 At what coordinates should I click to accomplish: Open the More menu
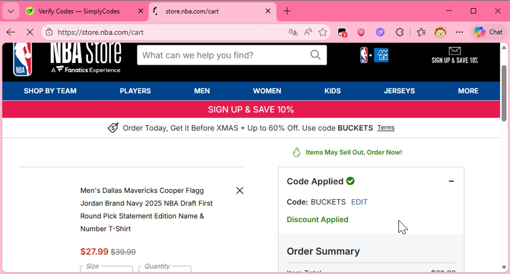click(x=468, y=91)
